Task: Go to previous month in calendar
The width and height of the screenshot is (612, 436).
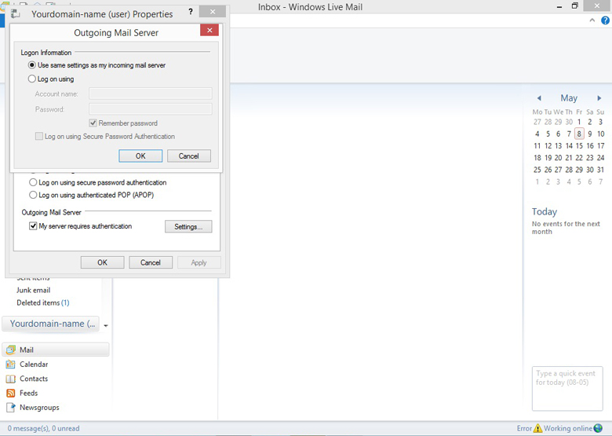Action: tap(539, 98)
